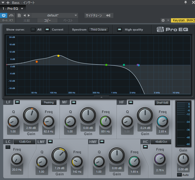Select the yellow LMF band node
This screenshot has height=180, width=195.
[x=58, y=56]
